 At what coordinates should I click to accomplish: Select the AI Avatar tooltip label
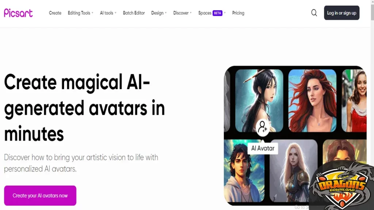(x=263, y=148)
